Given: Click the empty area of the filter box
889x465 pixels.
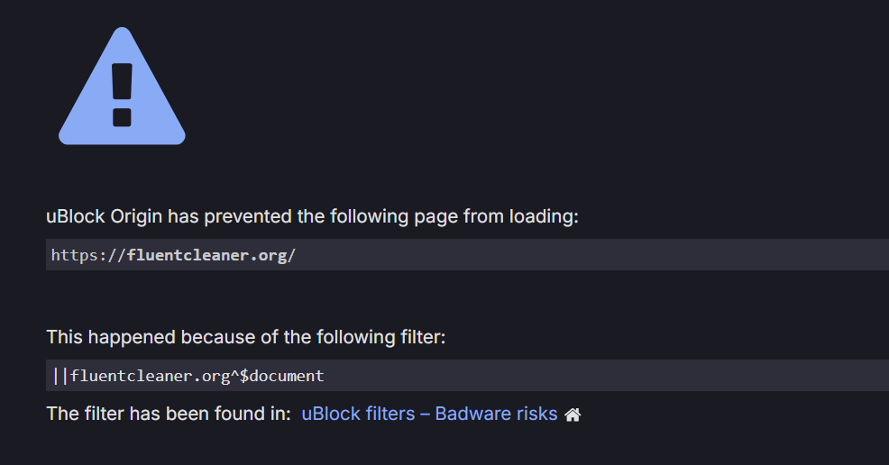Looking at the screenshot, I should [607, 376].
